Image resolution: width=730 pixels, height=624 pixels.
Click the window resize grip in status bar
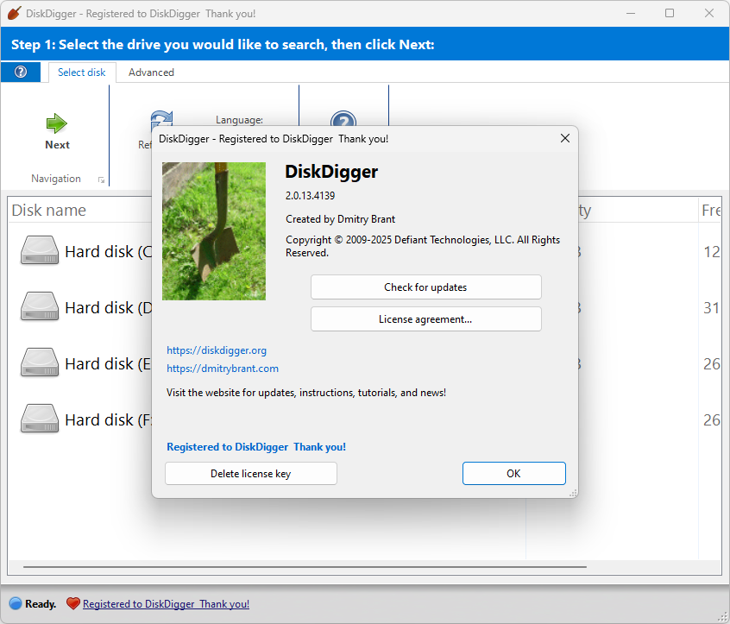click(x=722, y=616)
